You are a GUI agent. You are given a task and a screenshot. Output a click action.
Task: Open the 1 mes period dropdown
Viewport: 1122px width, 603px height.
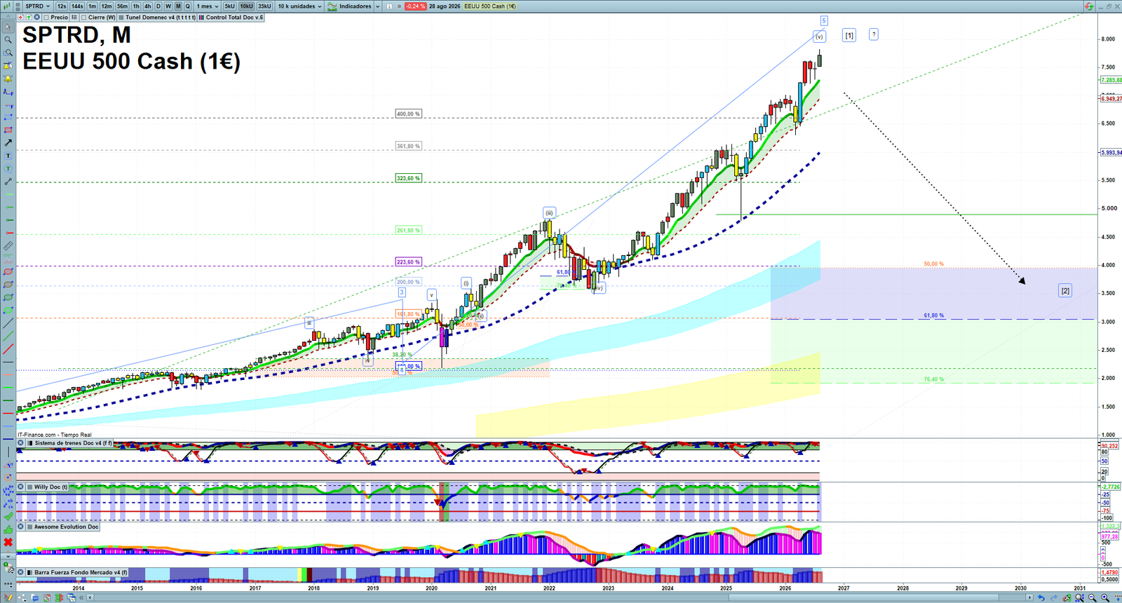click(x=208, y=6)
